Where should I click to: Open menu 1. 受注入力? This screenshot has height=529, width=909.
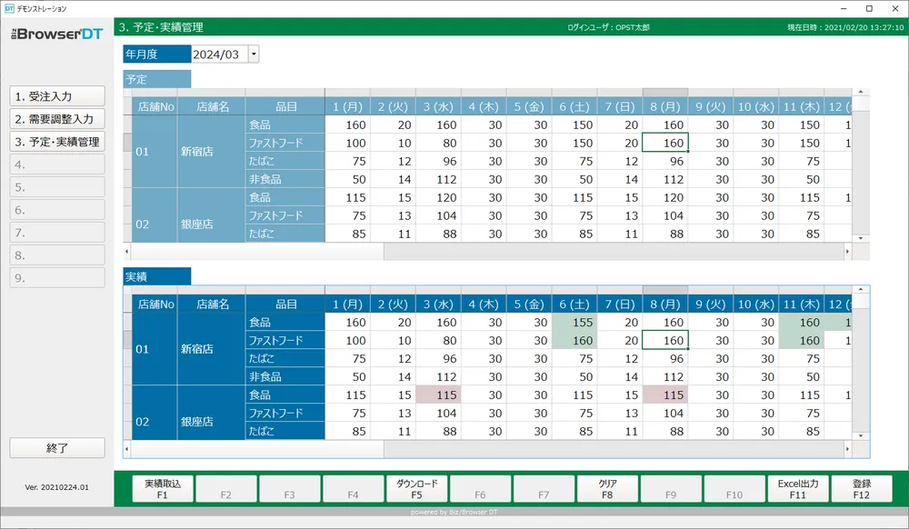click(57, 95)
